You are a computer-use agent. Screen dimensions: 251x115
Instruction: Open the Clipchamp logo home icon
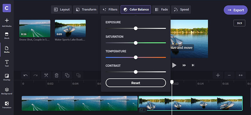[7, 8]
